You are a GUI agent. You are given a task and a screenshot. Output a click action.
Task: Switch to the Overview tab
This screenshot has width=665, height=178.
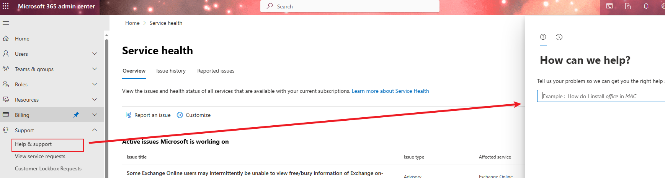[134, 71]
